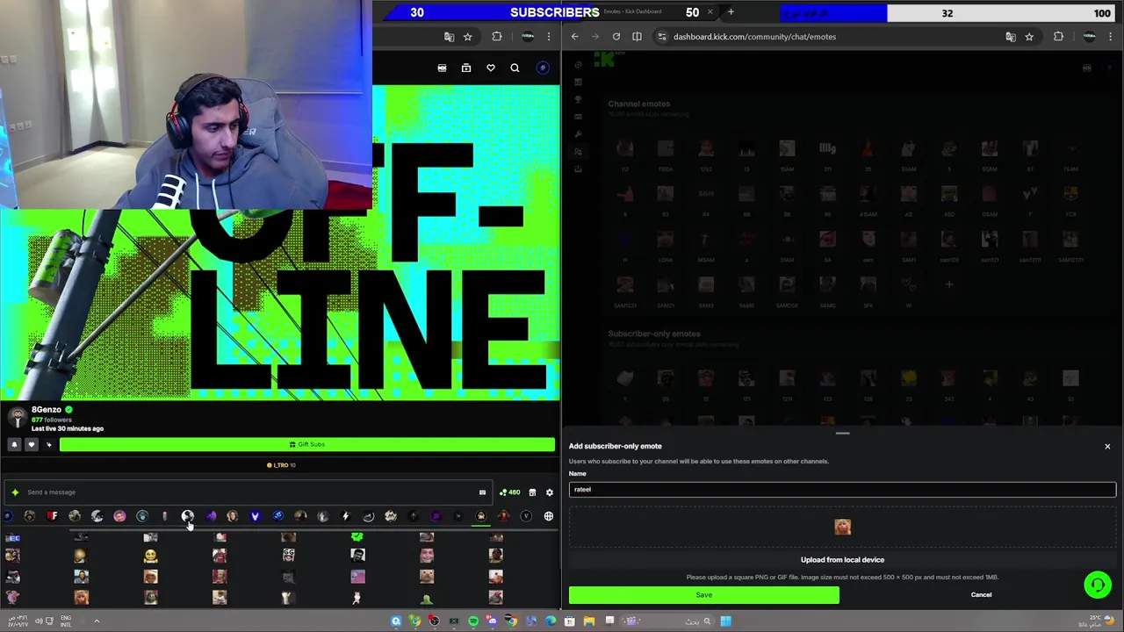Go back in the dashboard browser window

(x=574, y=37)
